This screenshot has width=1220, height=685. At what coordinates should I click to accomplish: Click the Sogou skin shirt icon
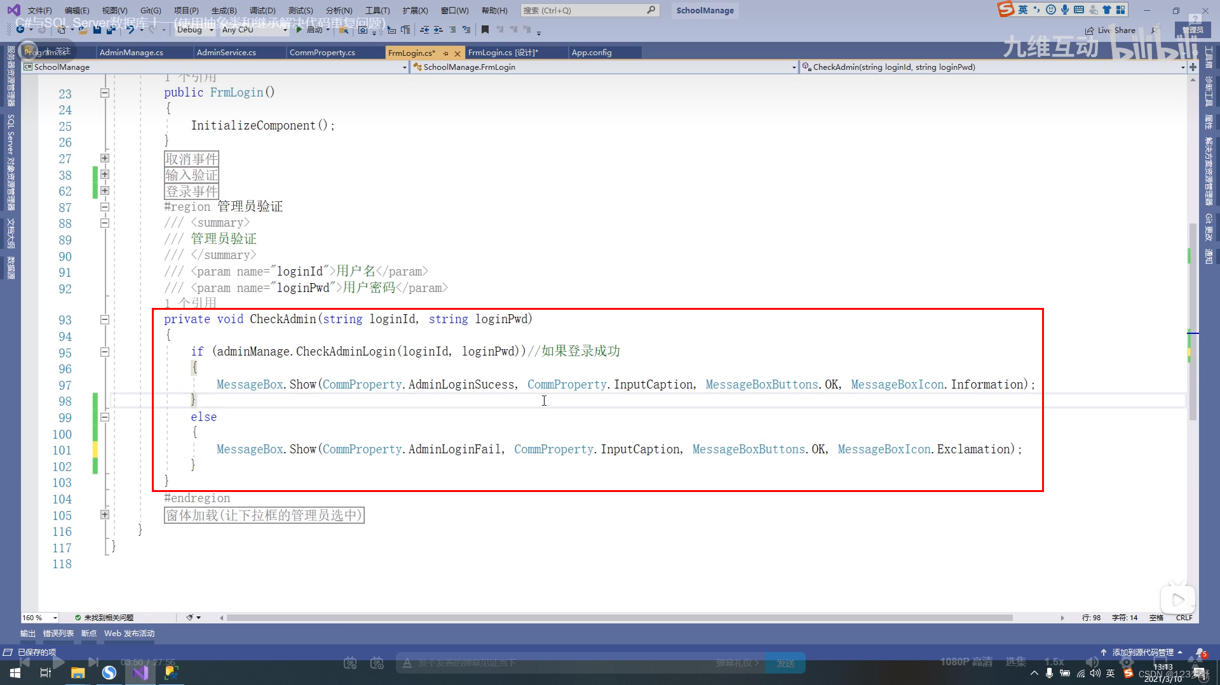point(1107,10)
